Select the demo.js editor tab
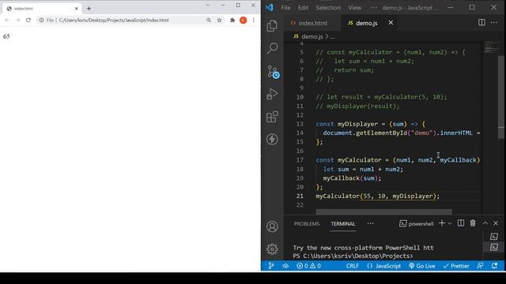Screen dimensions: 506x284 click(x=367, y=23)
